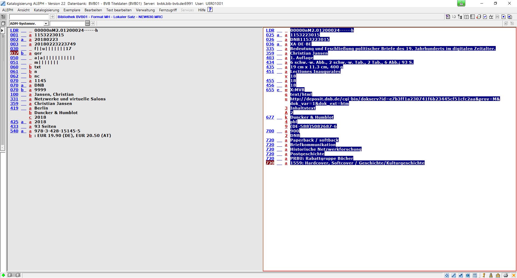Click the close all records icon
The width and height of the screenshot is (517, 278).
coord(509,17)
